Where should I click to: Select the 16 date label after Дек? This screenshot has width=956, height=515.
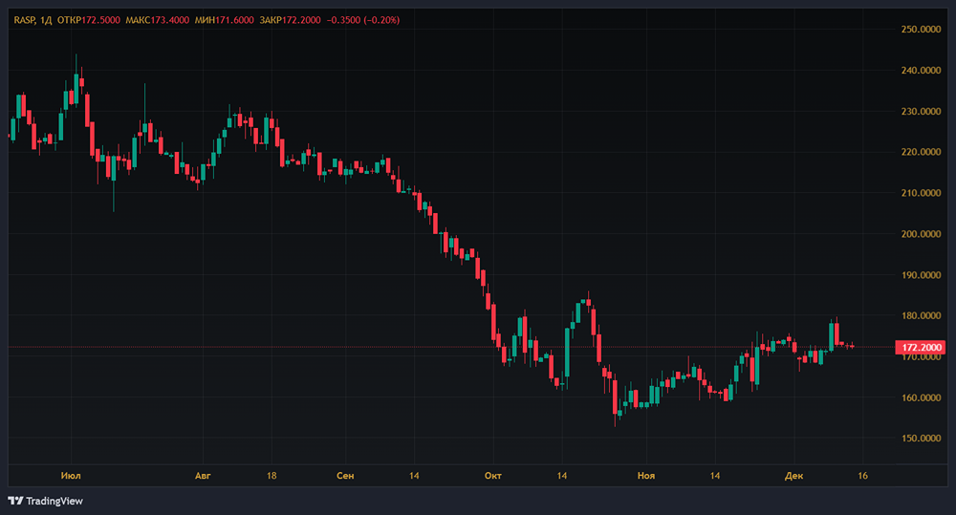pyautogui.click(x=862, y=476)
